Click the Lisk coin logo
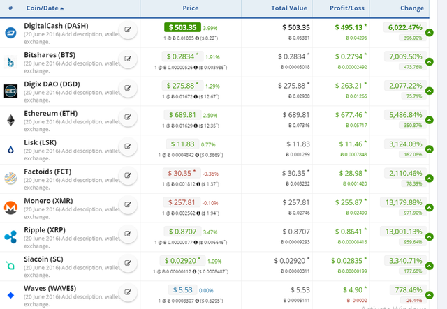The image size is (447, 309). [11, 150]
